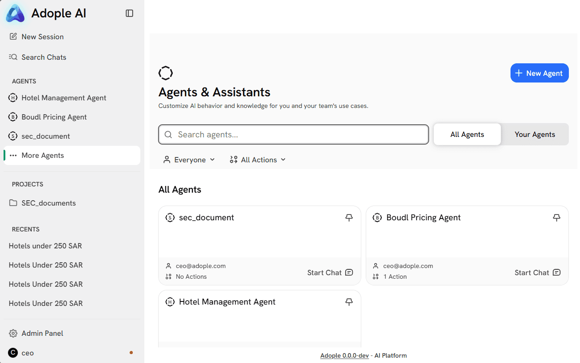The height and width of the screenshot is (363, 580).
Task: Create a New Agent
Action: pos(539,73)
